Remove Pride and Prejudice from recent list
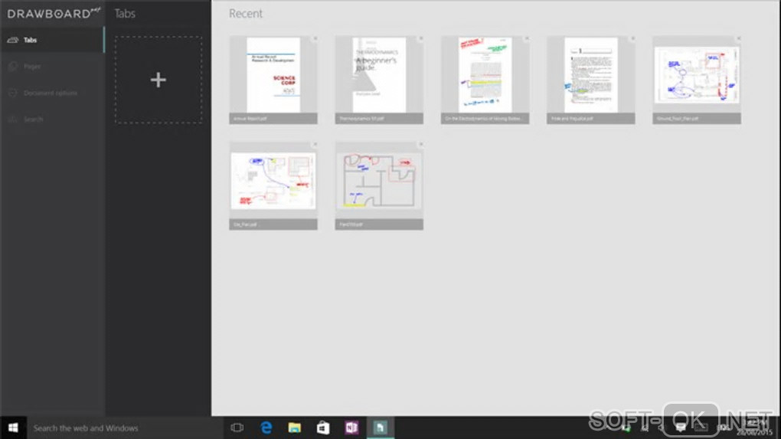 pyautogui.click(x=632, y=38)
